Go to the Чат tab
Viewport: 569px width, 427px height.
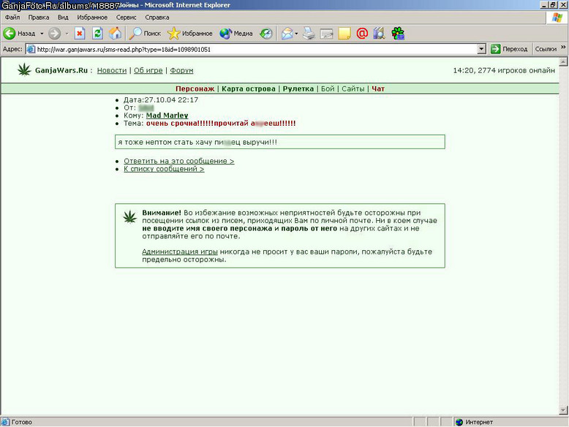tap(378, 89)
